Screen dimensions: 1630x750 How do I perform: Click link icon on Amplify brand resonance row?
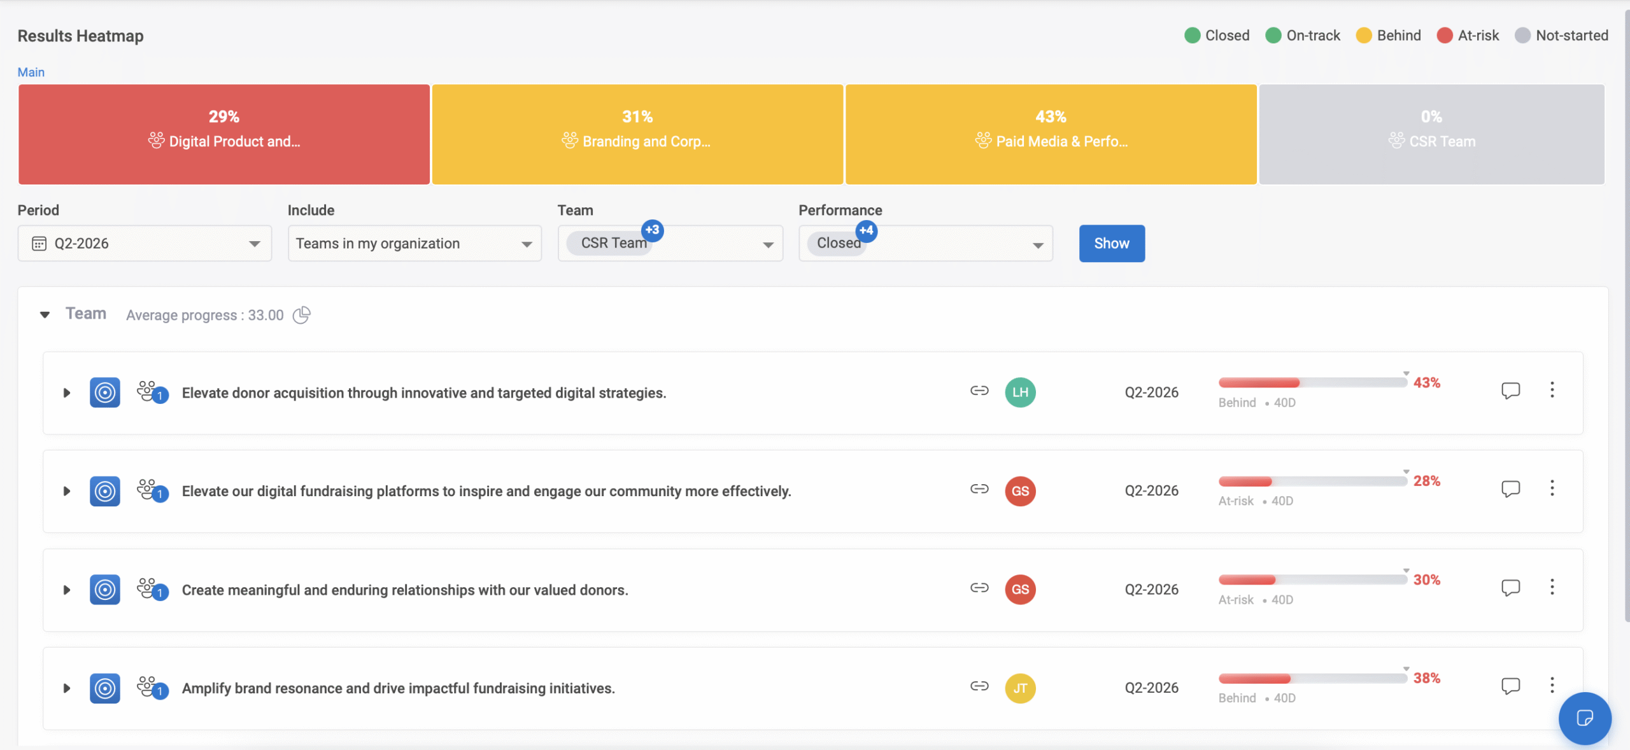(x=979, y=686)
